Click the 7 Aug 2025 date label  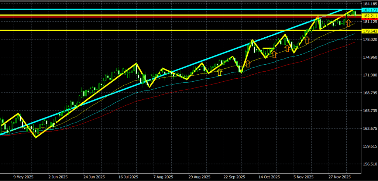[164, 177]
